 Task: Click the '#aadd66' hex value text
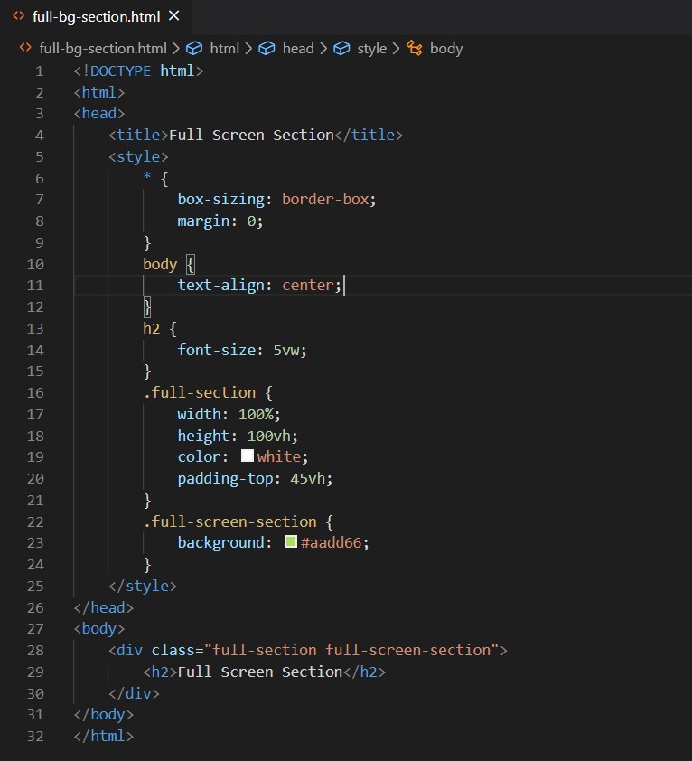331,542
